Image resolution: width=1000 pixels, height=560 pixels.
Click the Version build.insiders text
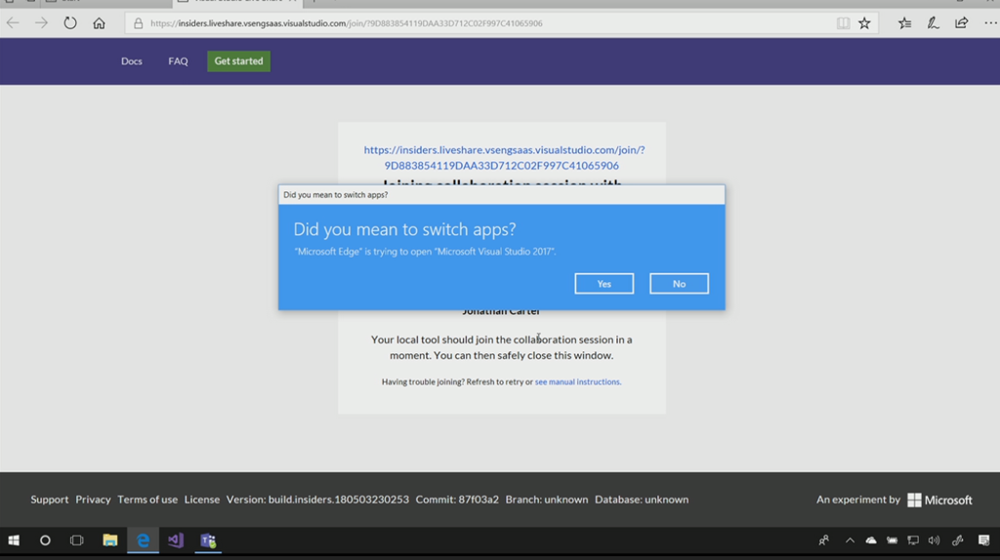(317, 500)
